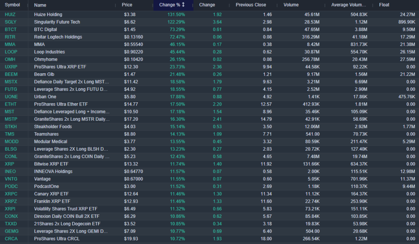419x244 pixels.
Task: Sort by Name column header
Action: coord(40,5)
